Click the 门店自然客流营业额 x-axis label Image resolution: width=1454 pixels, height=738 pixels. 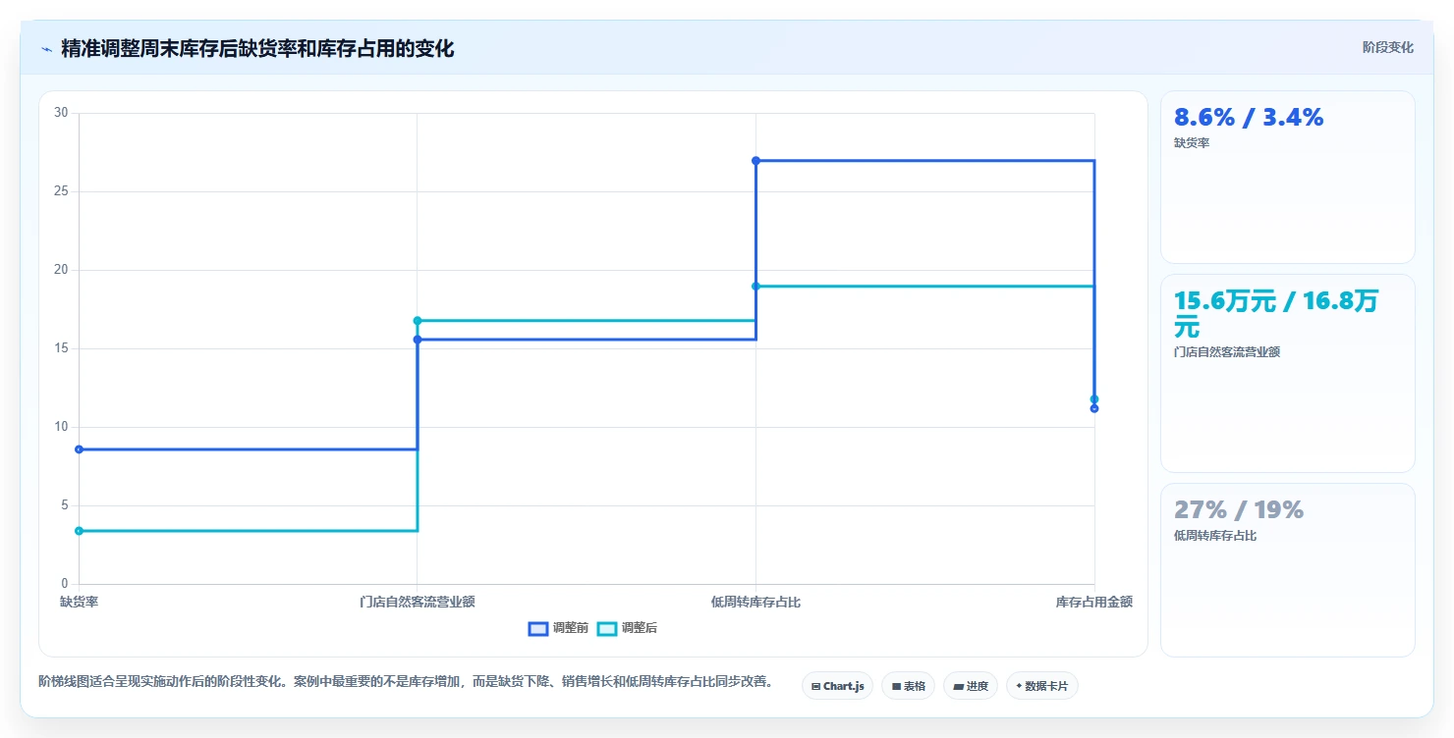[x=418, y=602]
